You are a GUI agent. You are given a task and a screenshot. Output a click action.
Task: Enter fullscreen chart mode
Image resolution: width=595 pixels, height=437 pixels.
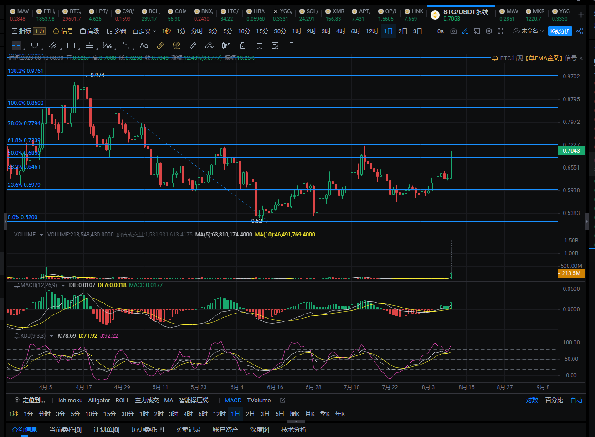point(501,31)
